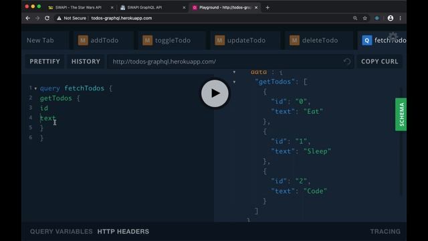This screenshot has height=241, width=428.
Task: Collapse the data object in results
Action: click(x=234, y=72)
